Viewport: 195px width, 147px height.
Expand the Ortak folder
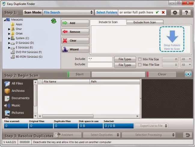[9, 34]
